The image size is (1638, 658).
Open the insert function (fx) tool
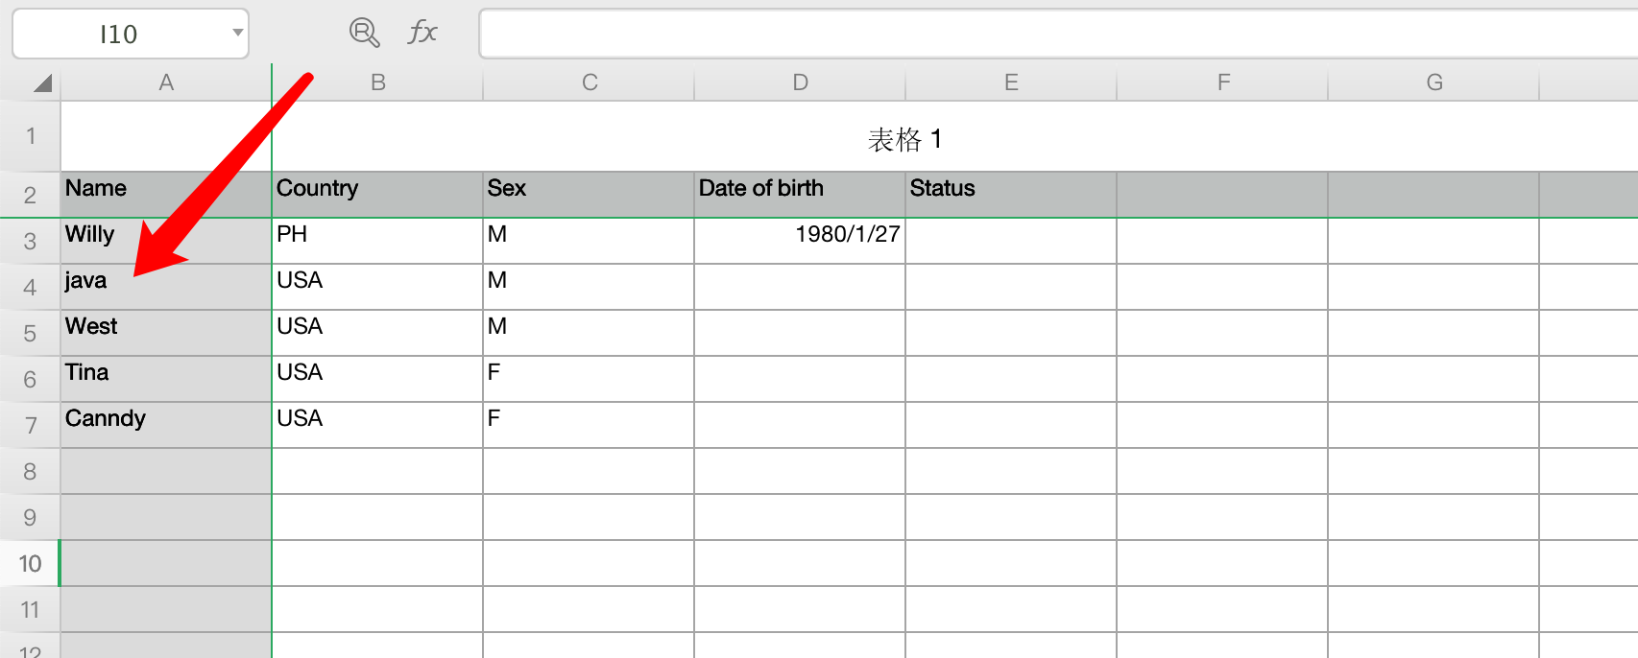[x=421, y=32]
